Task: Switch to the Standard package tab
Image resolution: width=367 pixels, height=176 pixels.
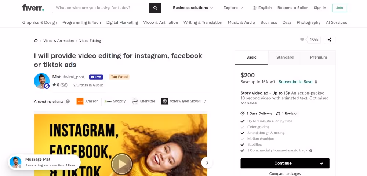Action: point(285,58)
